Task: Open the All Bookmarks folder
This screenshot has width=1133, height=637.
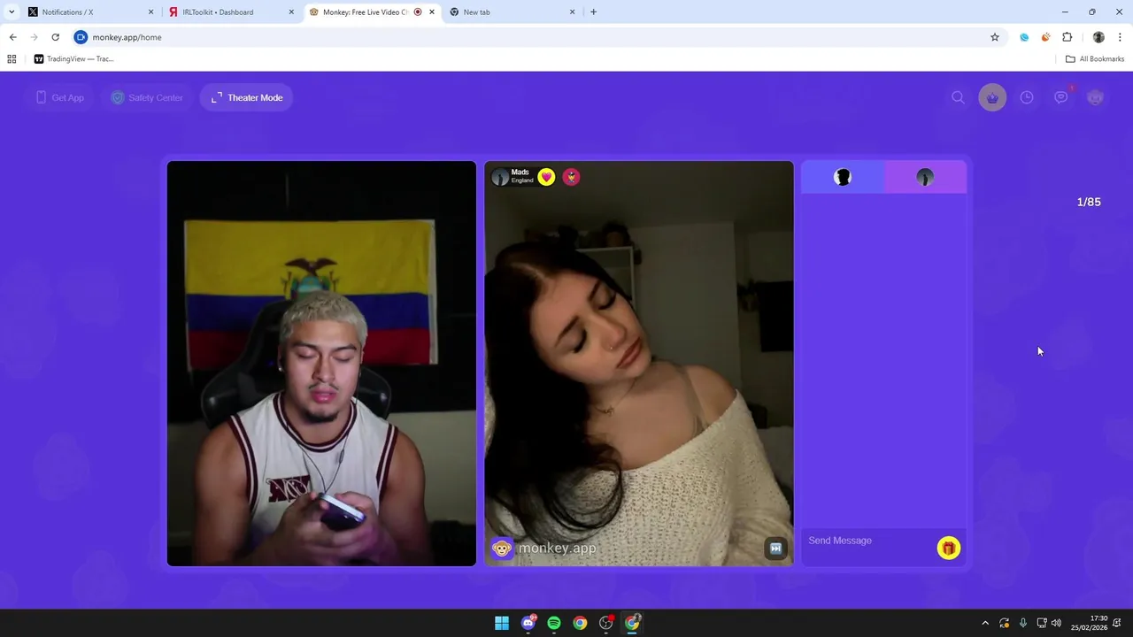Action: tap(1095, 59)
